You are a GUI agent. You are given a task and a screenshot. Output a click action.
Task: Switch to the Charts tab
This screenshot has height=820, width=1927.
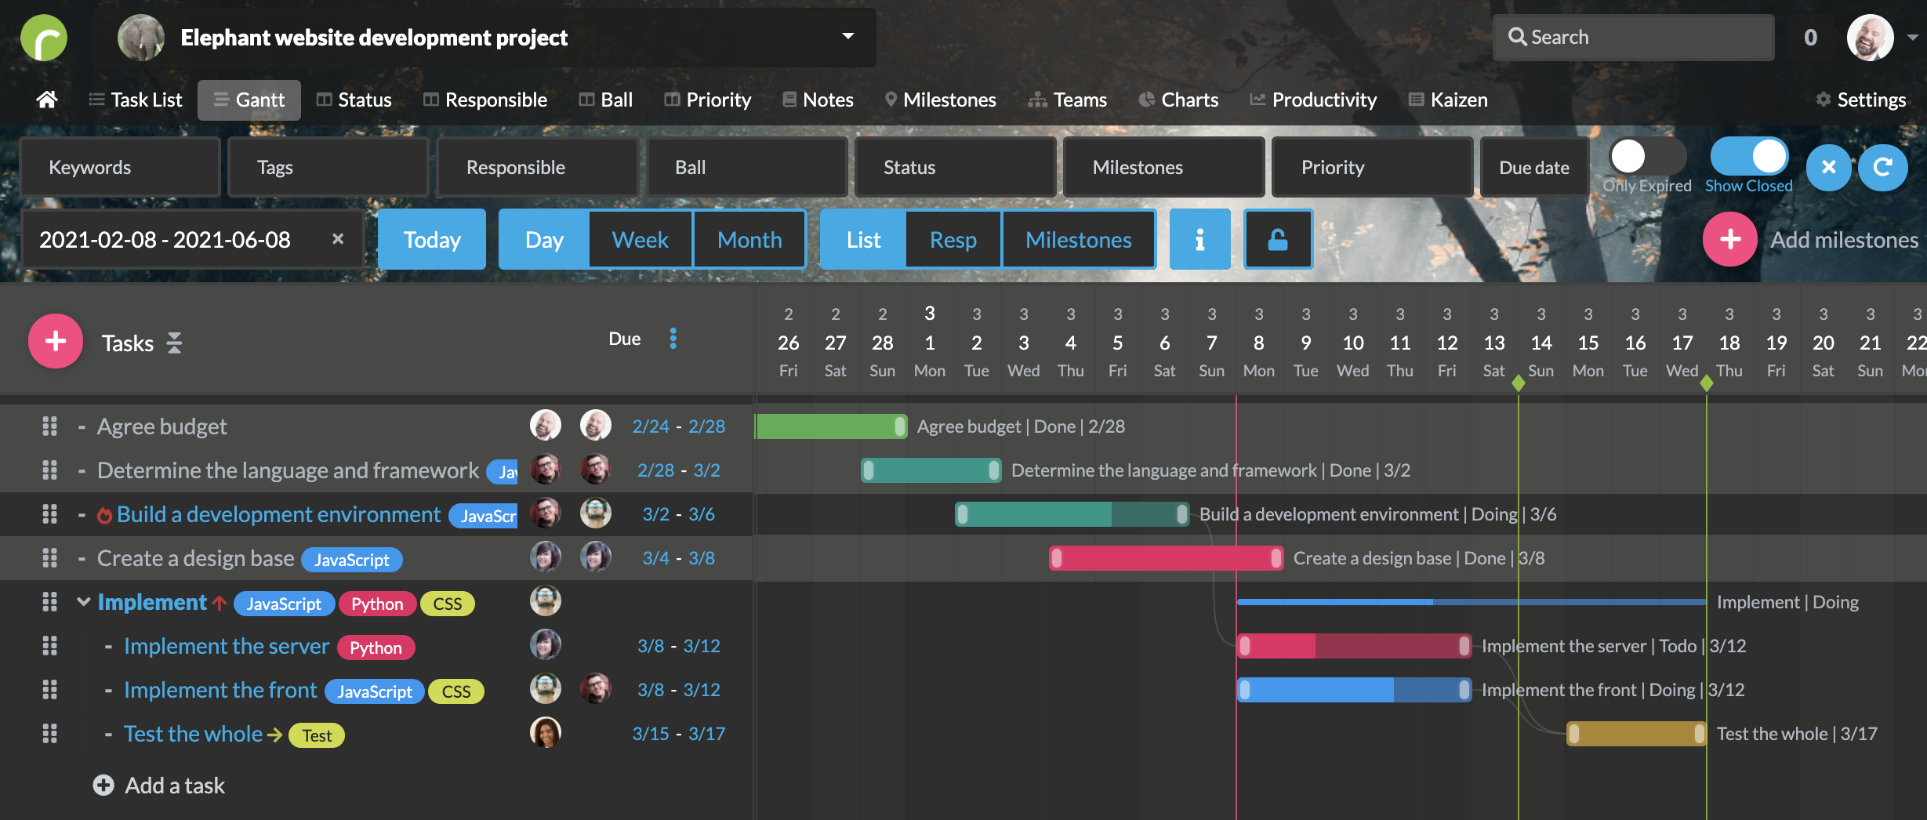click(x=1178, y=100)
